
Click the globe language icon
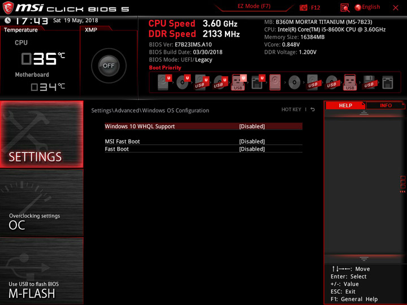pos(358,7)
